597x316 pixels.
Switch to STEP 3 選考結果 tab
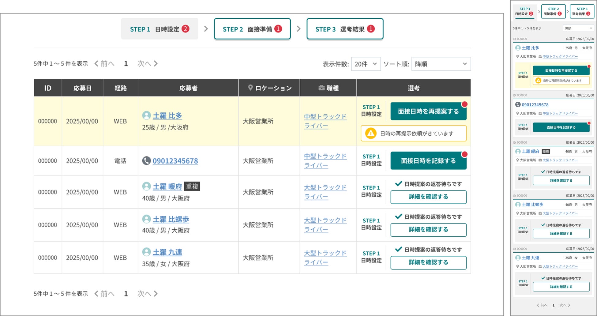345,29
